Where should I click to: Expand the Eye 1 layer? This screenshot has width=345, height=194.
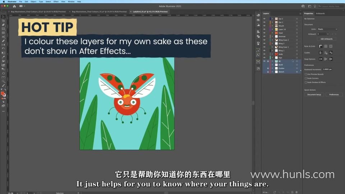point(272,22)
